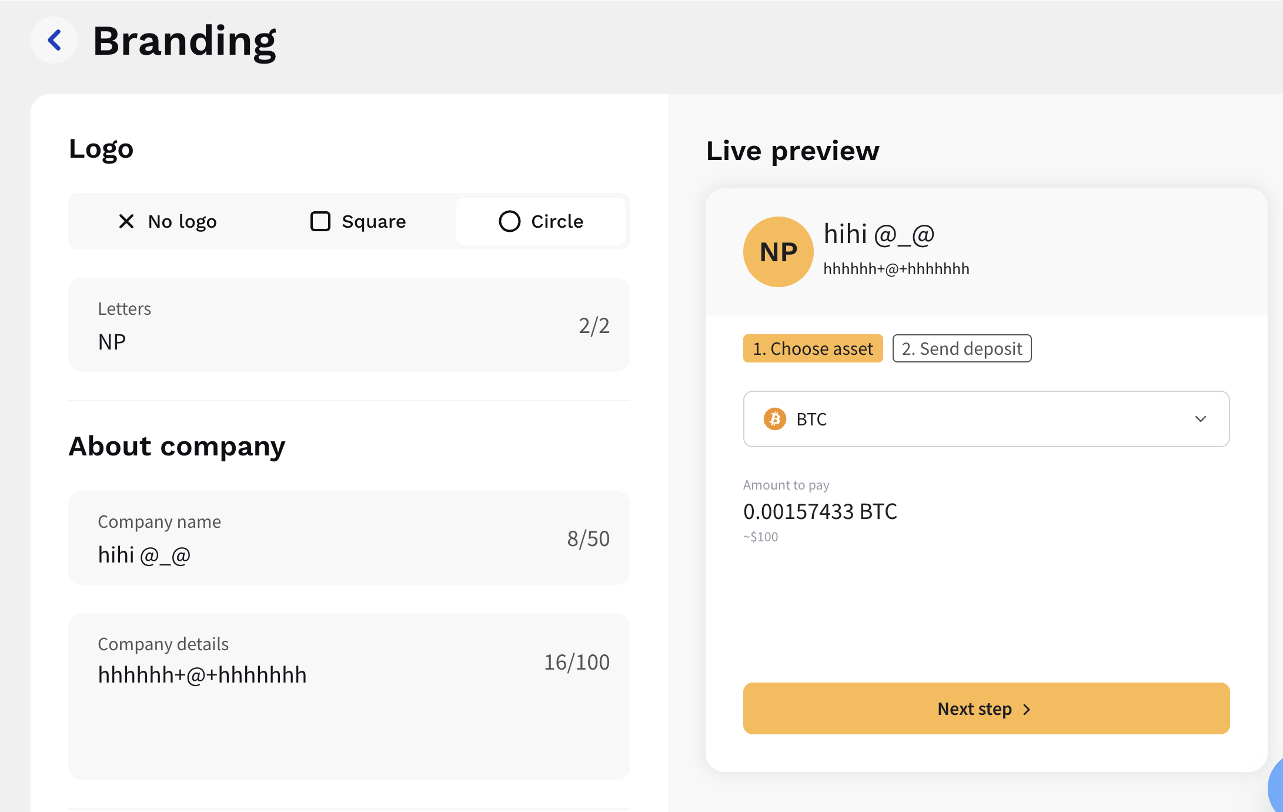
Task: Click the NP circle logo in preview
Action: click(779, 252)
